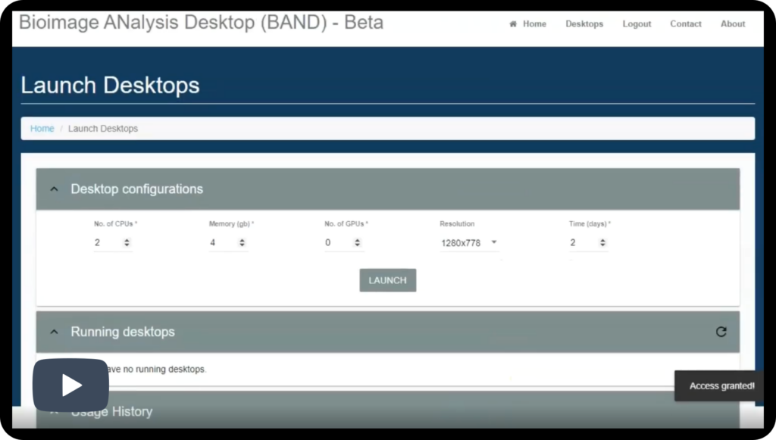776x440 pixels.
Task: Collapse the Desktop configurations panel
Action: click(54, 189)
